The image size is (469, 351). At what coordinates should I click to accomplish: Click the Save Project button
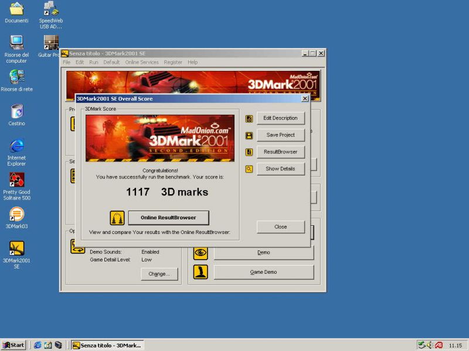[x=281, y=135]
